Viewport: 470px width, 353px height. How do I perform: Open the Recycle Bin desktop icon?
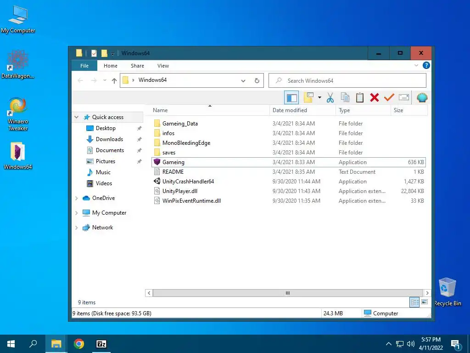pyautogui.click(x=448, y=292)
